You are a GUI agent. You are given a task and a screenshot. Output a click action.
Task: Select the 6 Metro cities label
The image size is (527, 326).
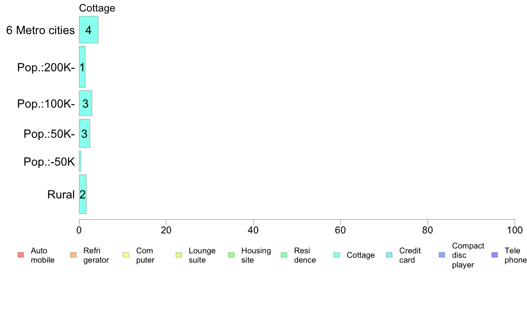[40, 30]
